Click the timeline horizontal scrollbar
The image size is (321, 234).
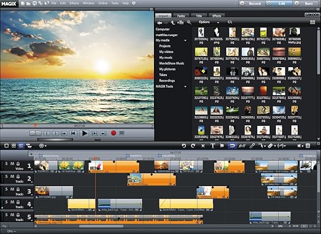tap(102, 226)
